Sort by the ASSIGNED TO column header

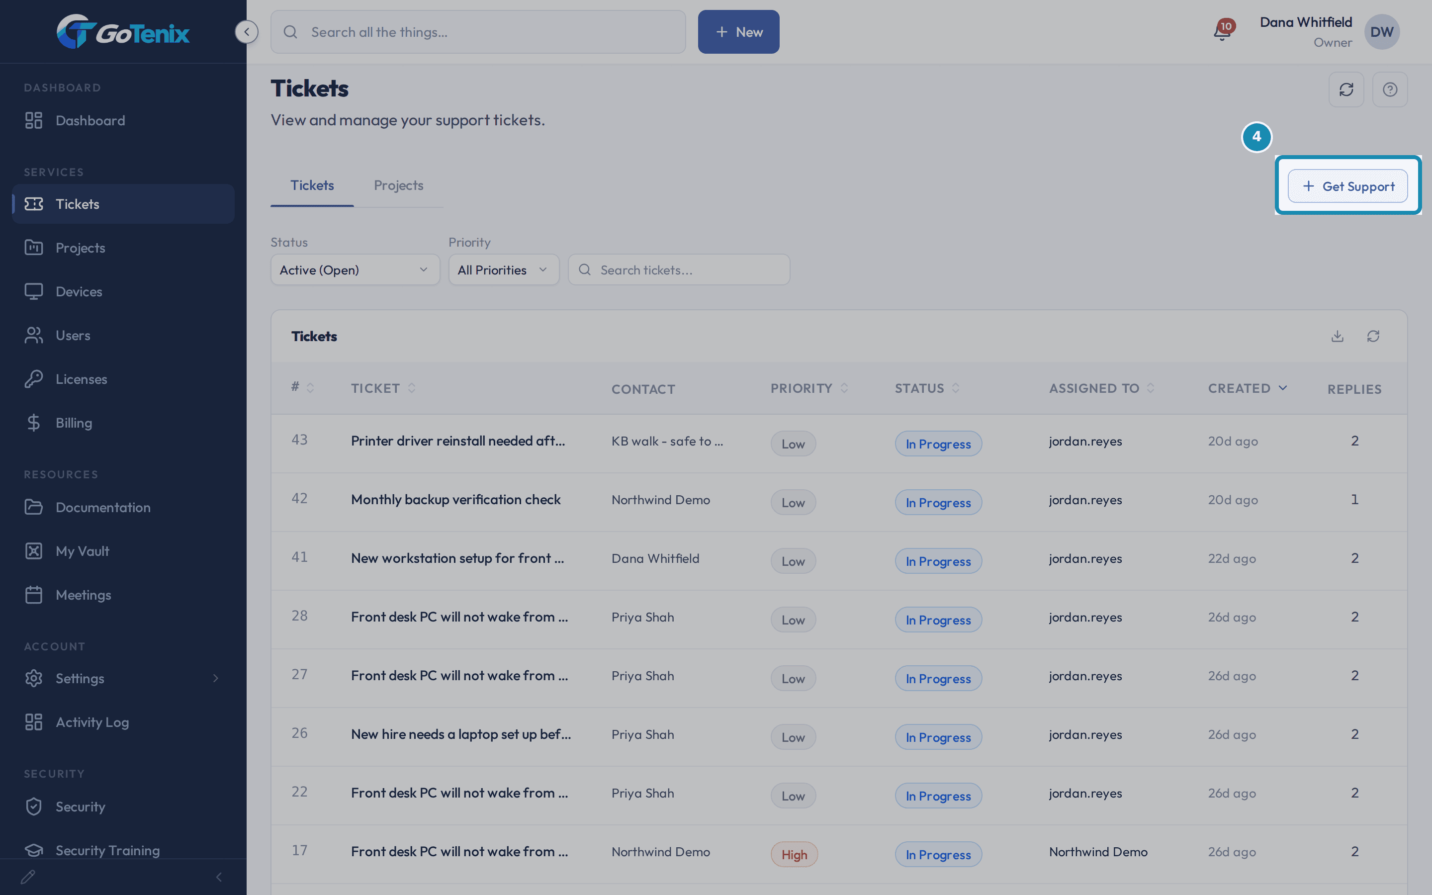coord(1102,388)
